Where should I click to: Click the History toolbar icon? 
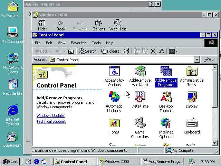tap(126, 51)
